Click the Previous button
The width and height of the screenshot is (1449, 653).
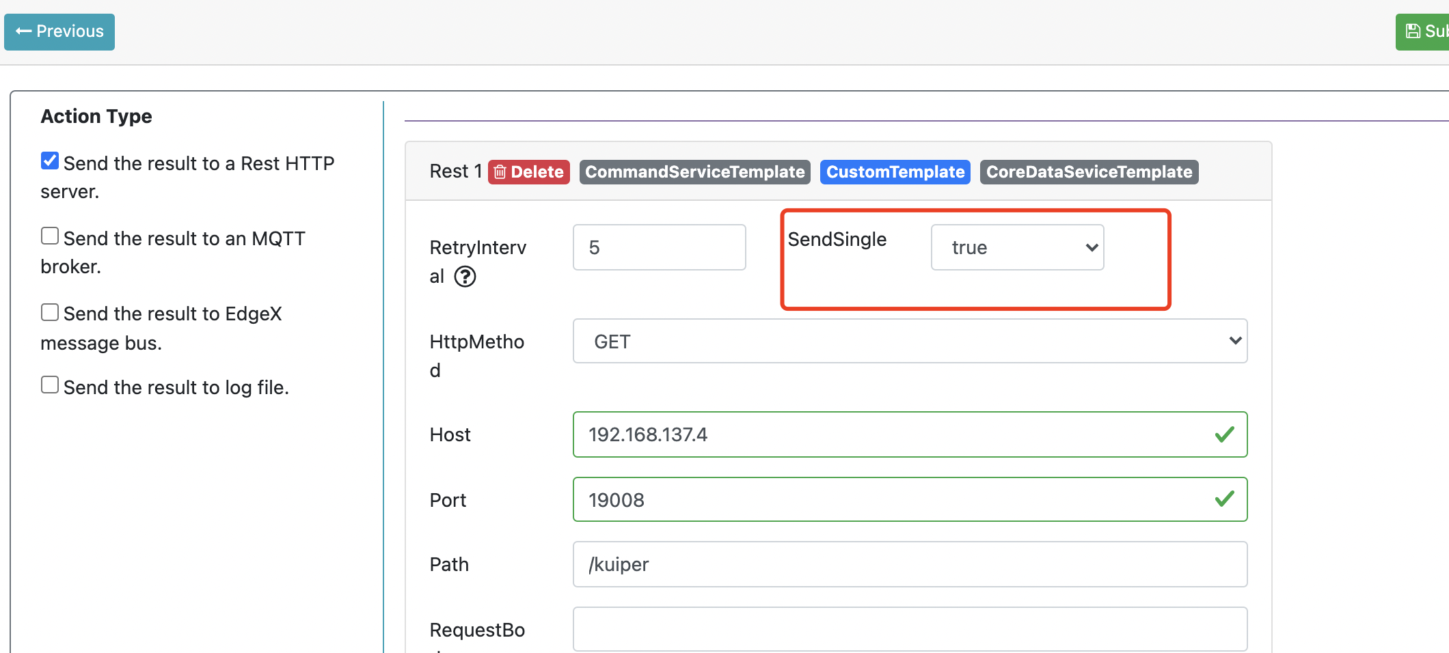[x=59, y=31]
